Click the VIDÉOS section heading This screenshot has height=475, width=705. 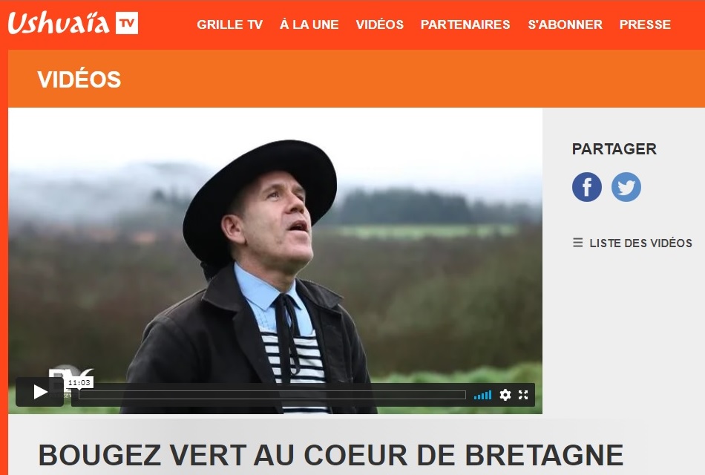79,79
